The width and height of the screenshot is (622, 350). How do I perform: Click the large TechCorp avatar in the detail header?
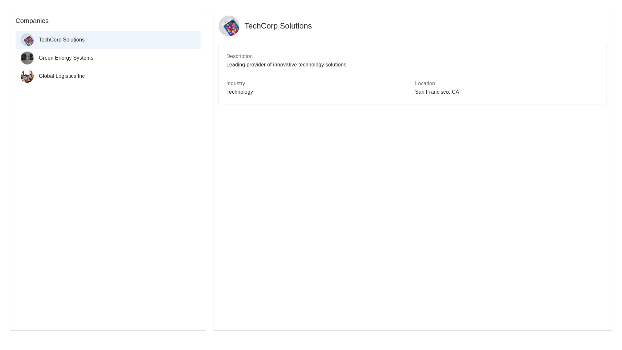229,26
